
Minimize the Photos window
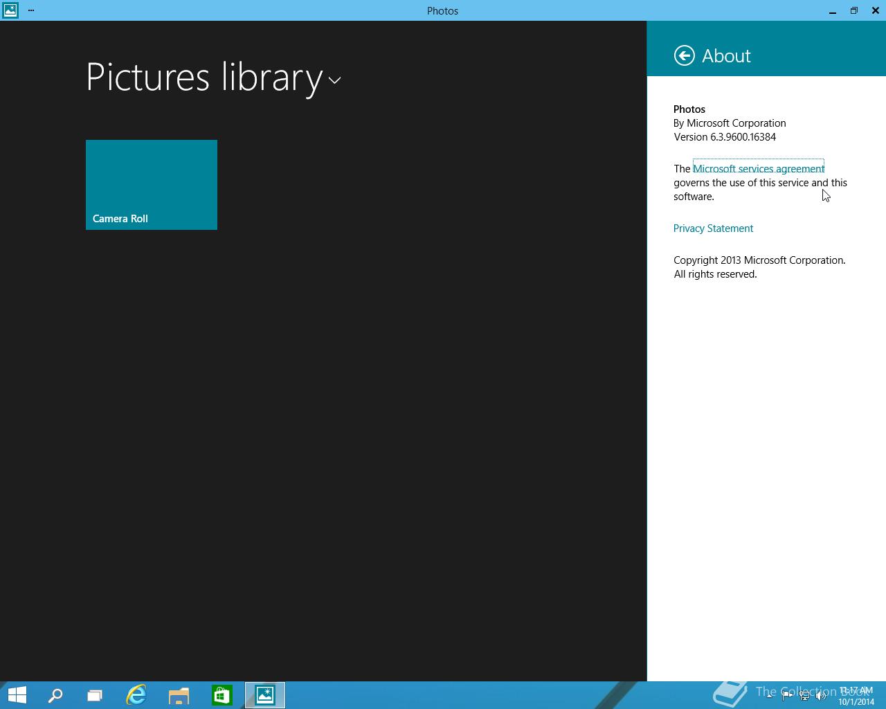(833, 10)
